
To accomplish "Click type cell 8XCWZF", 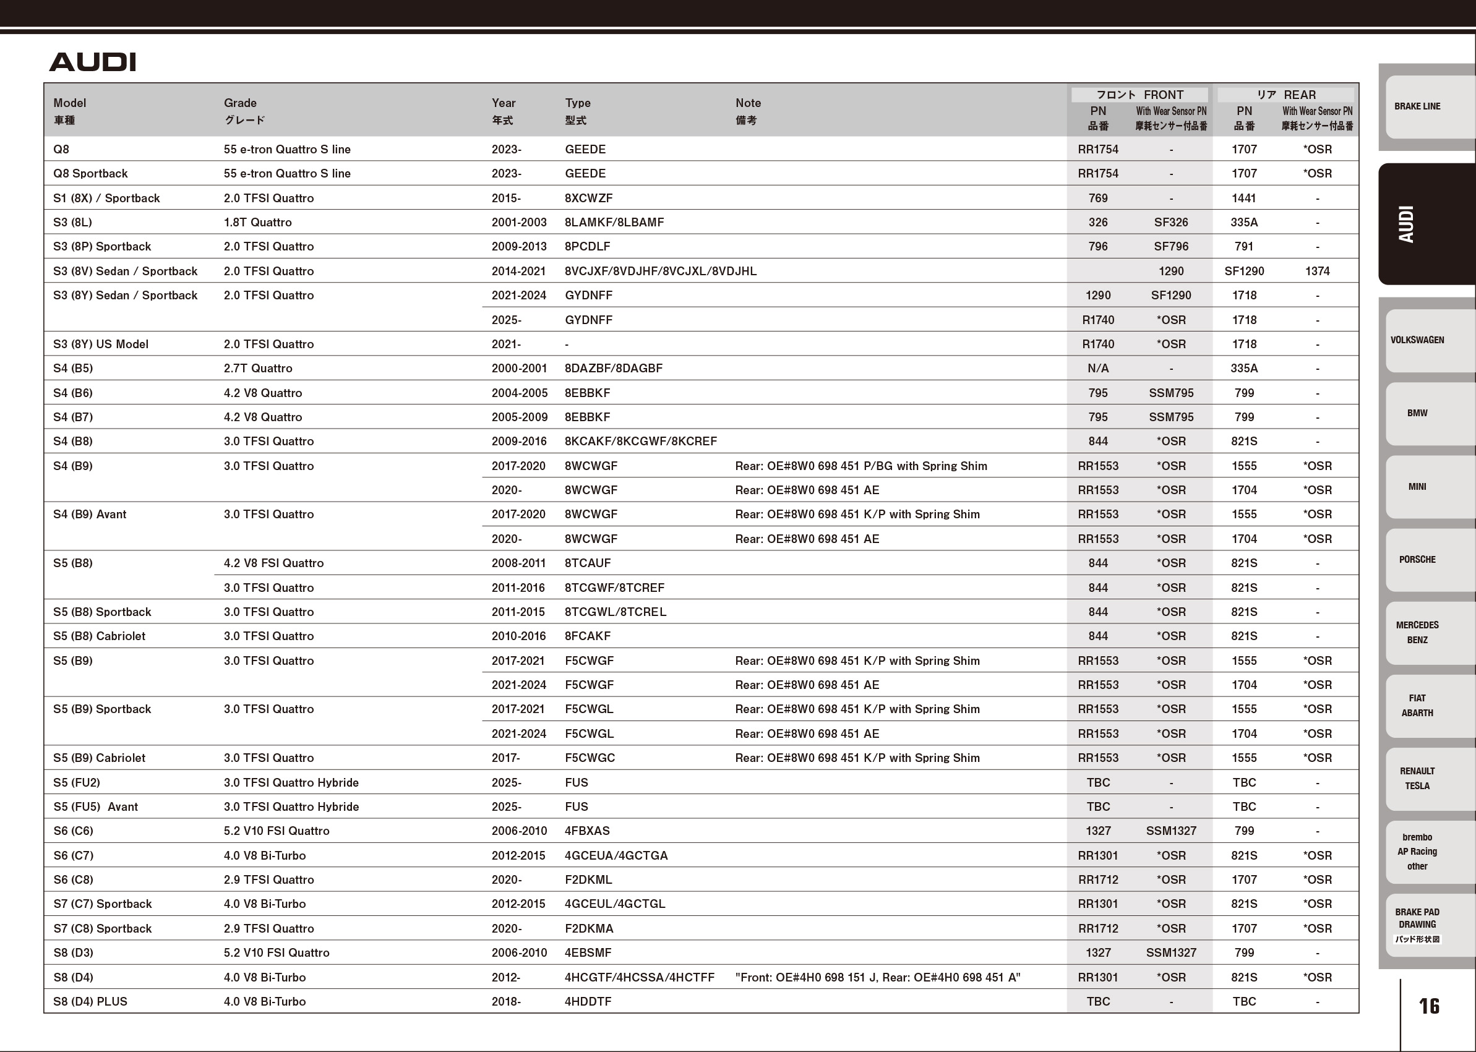I will [588, 199].
